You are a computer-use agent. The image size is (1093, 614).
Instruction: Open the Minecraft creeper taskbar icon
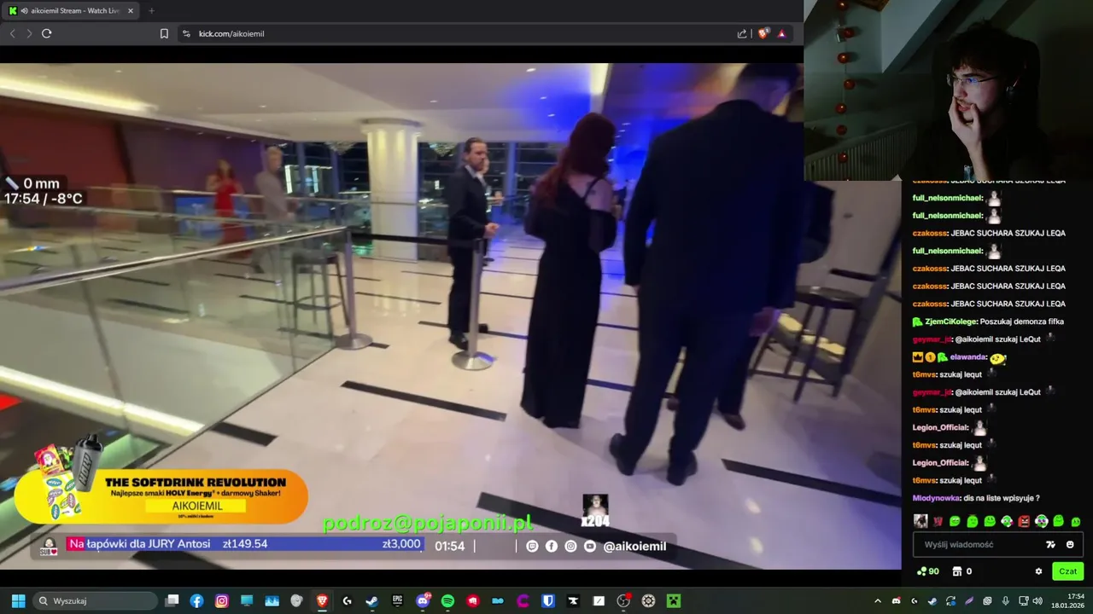point(674,601)
